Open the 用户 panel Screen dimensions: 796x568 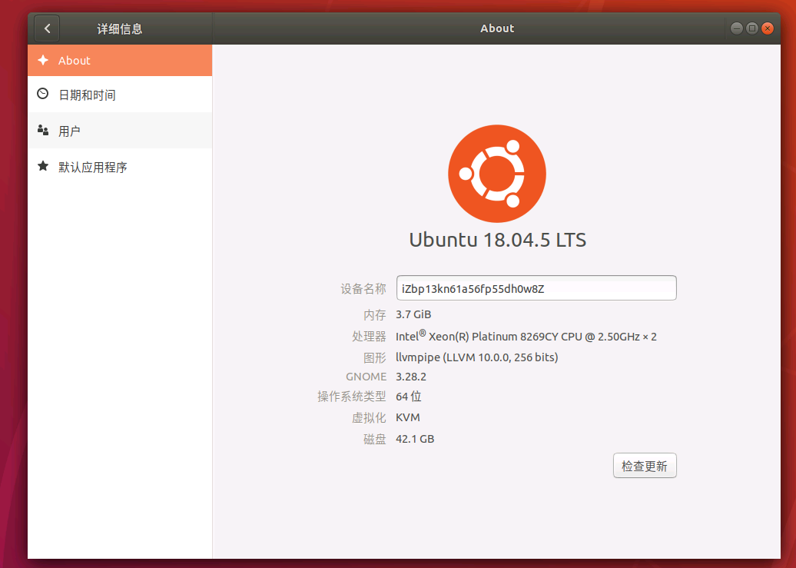(120, 131)
